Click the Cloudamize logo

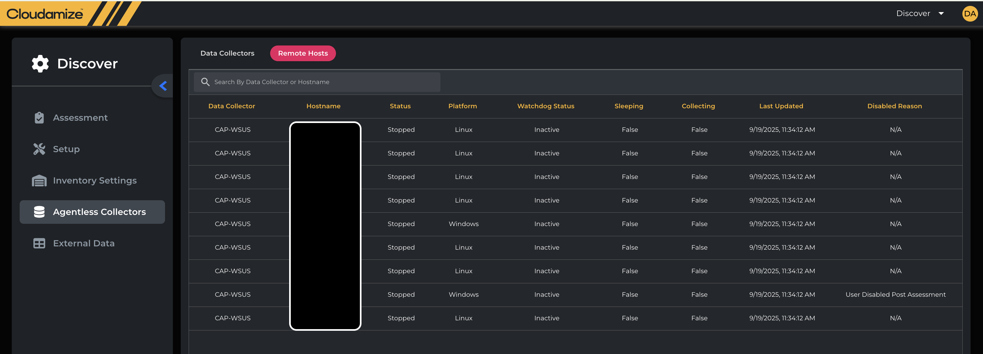[x=45, y=14]
